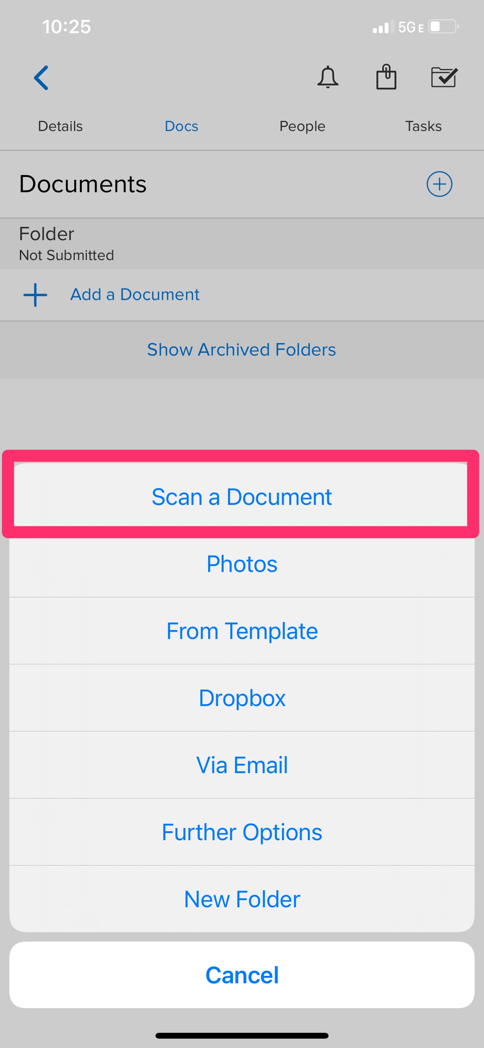Show Archived Folders link
This screenshot has height=1048, width=484.
coord(242,350)
